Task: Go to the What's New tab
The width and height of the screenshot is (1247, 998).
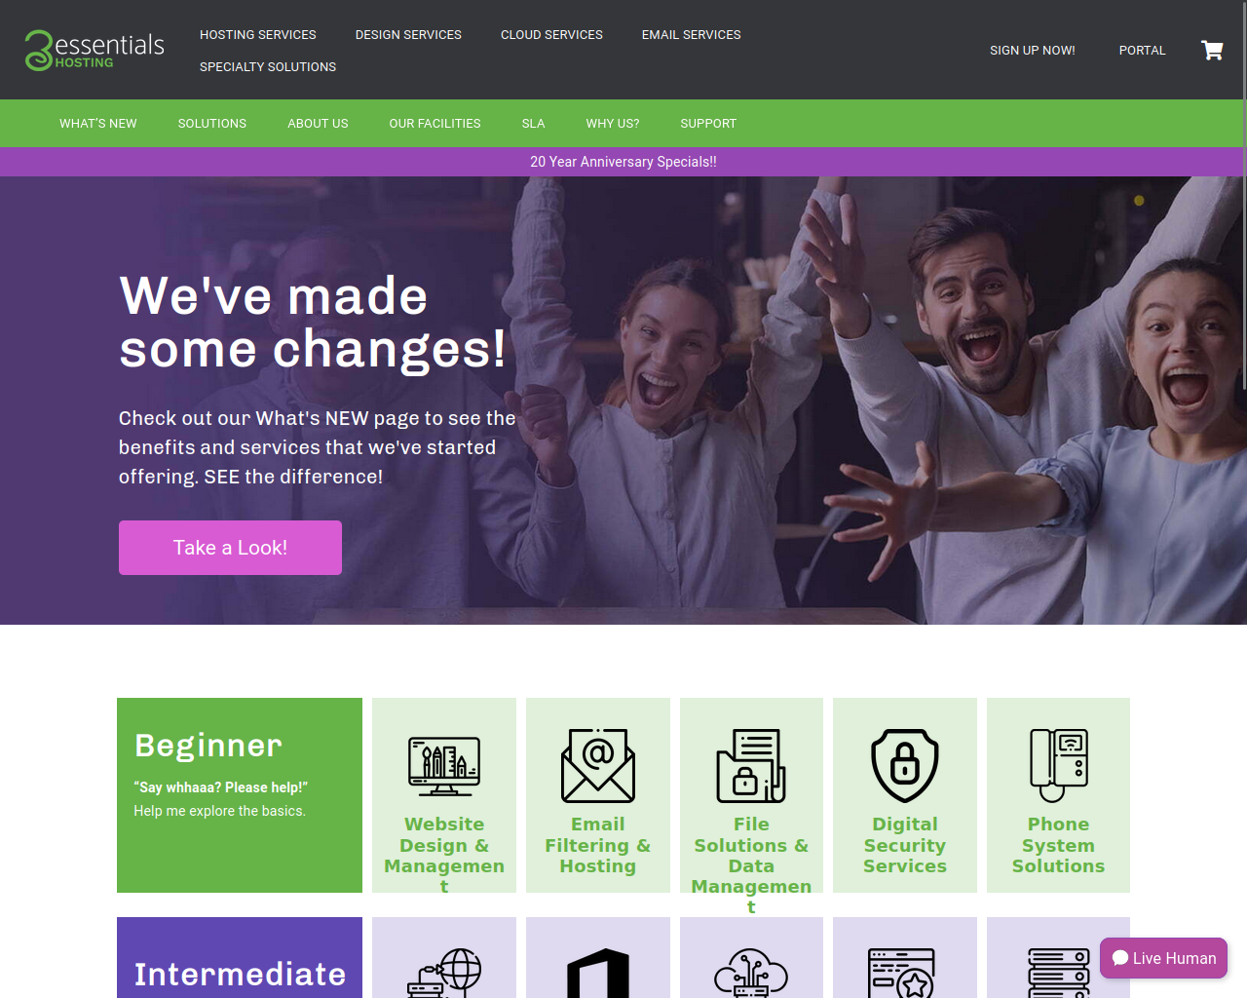Action: pyautogui.click(x=98, y=124)
